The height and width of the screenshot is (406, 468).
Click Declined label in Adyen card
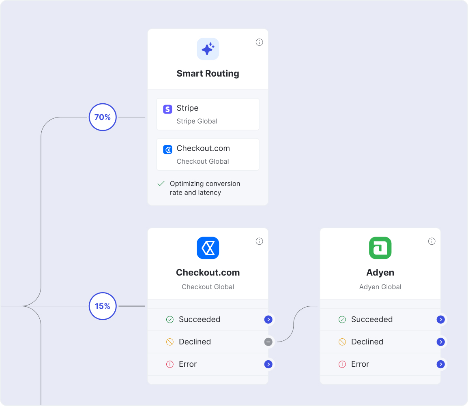click(367, 342)
